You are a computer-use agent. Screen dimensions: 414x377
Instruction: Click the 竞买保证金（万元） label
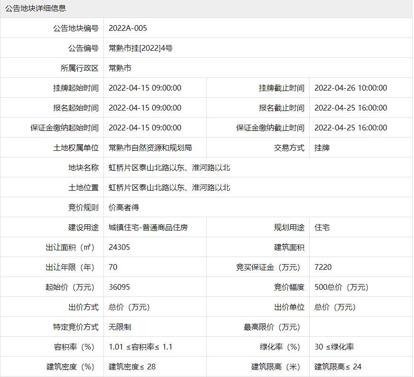point(268,267)
